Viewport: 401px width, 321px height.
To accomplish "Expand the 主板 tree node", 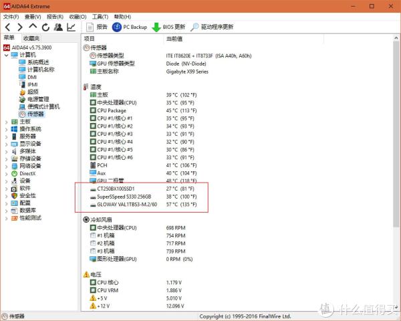I will tap(7, 122).
